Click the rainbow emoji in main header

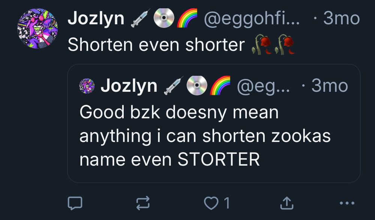[x=187, y=18]
